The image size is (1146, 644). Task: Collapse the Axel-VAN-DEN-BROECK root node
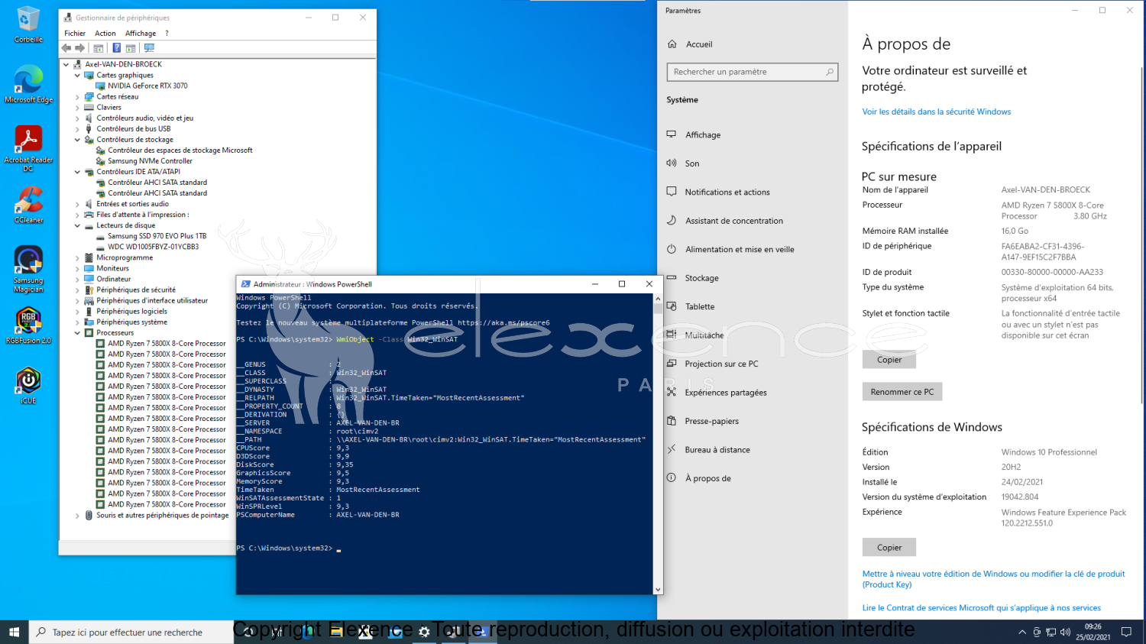click(66, 64)
